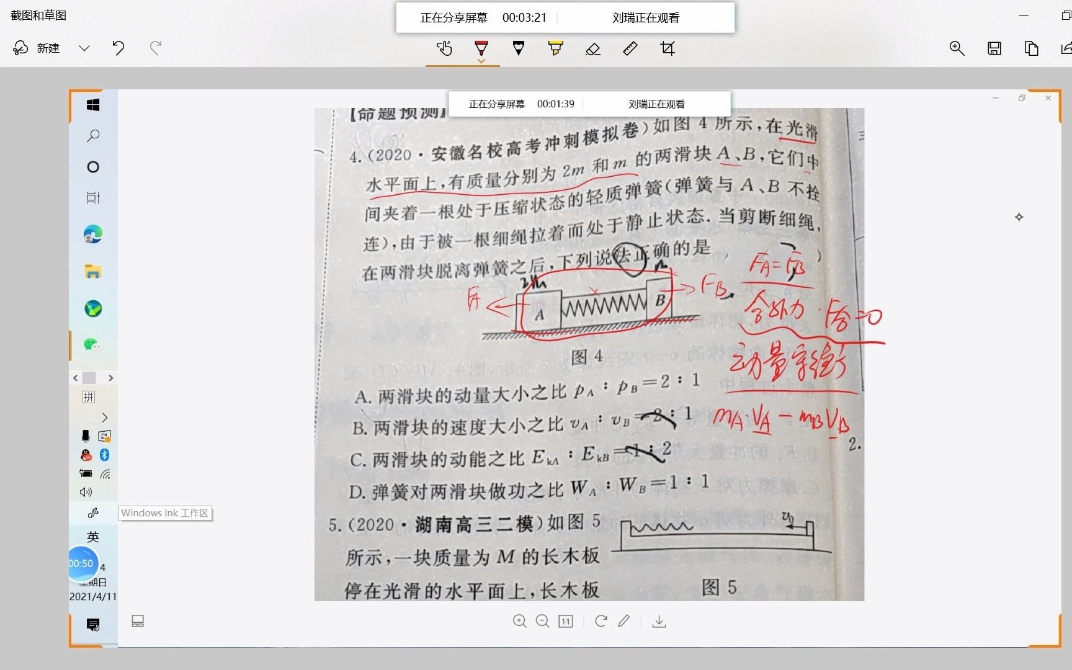Viewport: 1072px width, 670px height.
Task: Toggle Bluetooth from the system tray
Action: click(105, 455)
